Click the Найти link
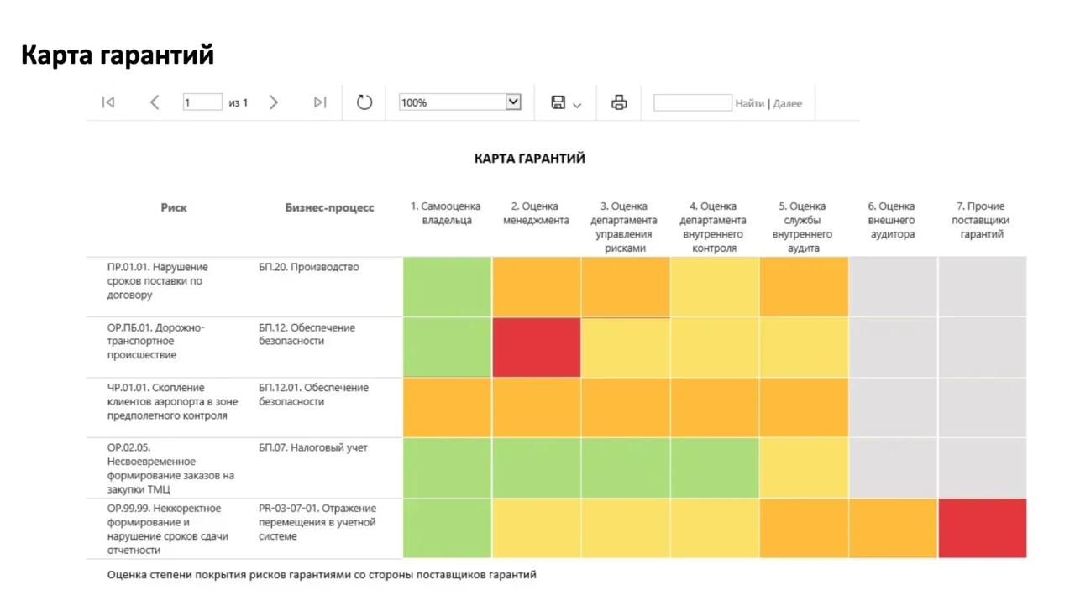The image size is (1075, 606). [750, 103]
